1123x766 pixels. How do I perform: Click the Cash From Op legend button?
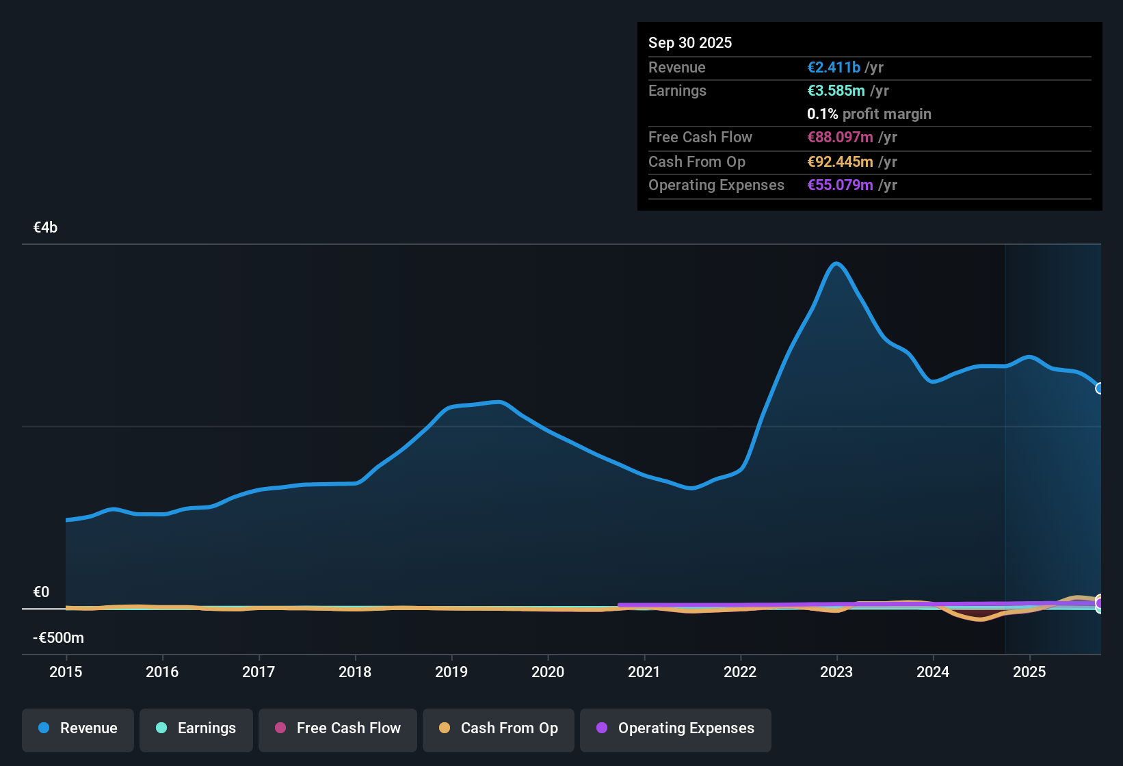coord(498,729)
